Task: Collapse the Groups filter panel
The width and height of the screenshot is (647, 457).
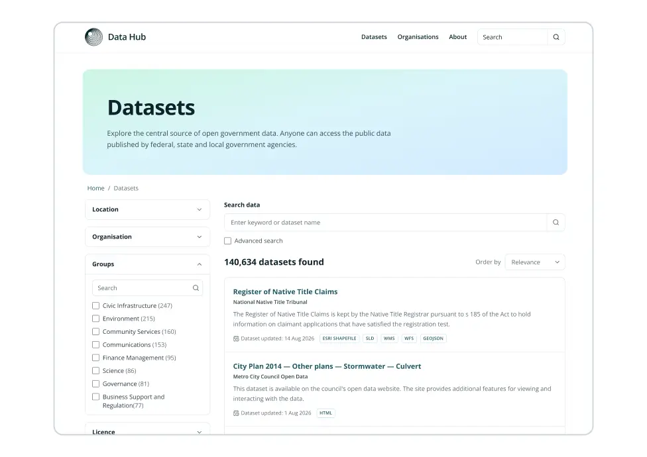Action: pyautogui.click(x=147, y=264)
